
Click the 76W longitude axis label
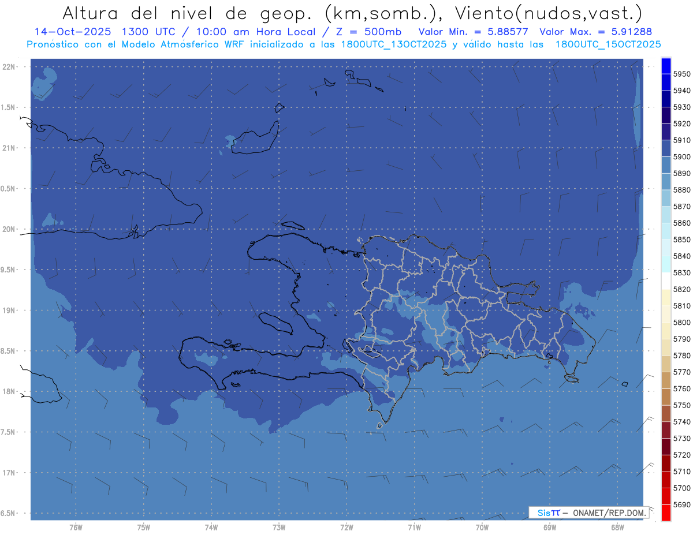pos(76,527)
